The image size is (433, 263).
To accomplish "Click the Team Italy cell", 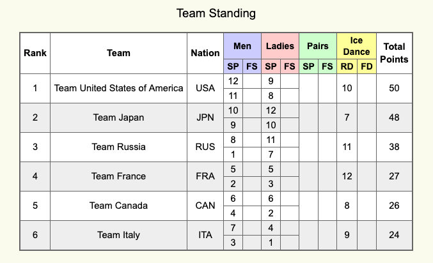I will point(118,235).
